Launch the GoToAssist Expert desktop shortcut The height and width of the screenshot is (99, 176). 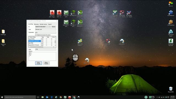tap(171, 33)
